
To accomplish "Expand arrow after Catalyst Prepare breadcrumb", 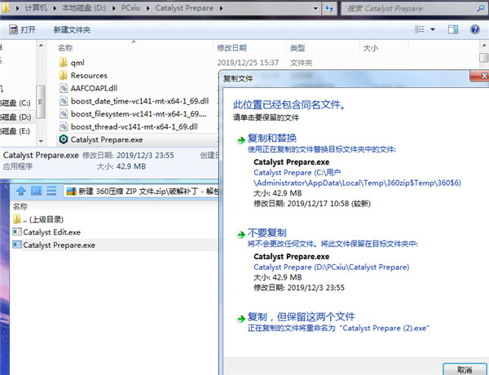I will tap(221, 8).
